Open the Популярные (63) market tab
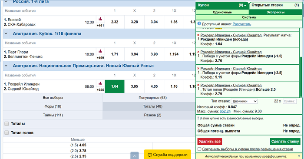The height and width of the screenshot is (159, 304). (x=152, y=98)
